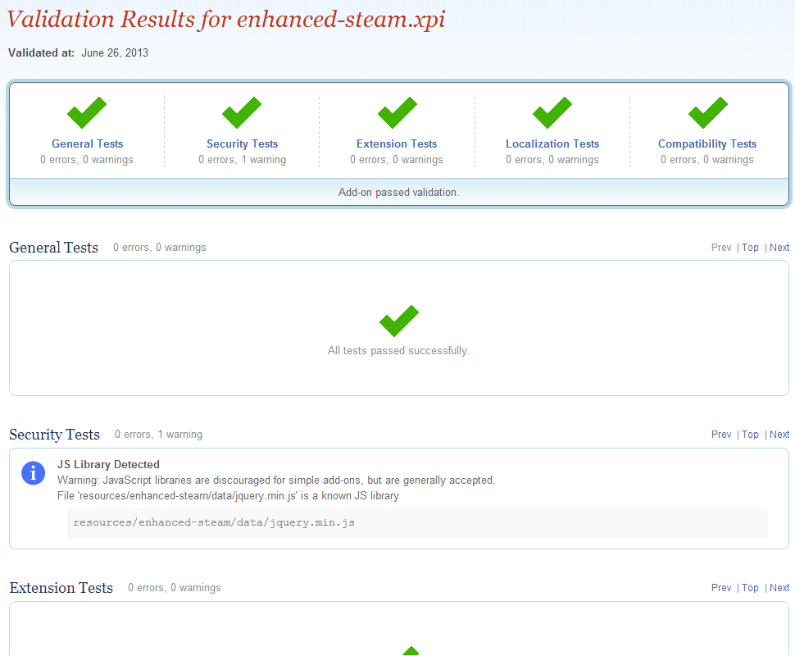Click the line "File 'resources/enhanced-steam/data/jquery.min.js' is a known JS library"
The image size is (795, 656).
[228, 495]
